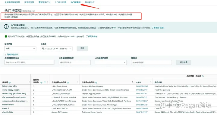The height and width of the screenshot is (115, 217).
Task: Switch to 重复购买行为 tab
Action: [x=44, y=2]
